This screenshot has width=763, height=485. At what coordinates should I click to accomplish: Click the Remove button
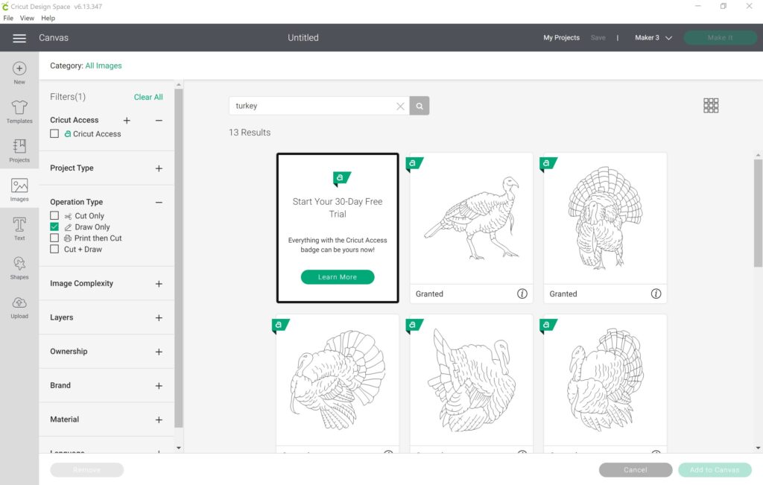click(86, 470)
